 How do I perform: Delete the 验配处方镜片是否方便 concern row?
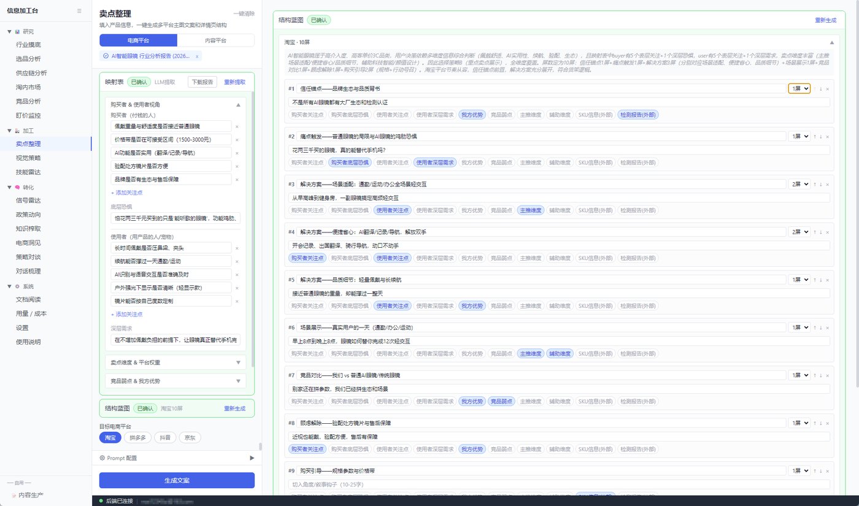[x=237, y=166]
